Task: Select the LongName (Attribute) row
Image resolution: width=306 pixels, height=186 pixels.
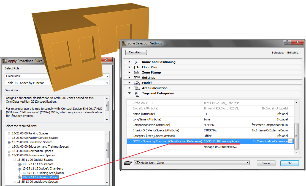Action: (x=210, y=119)
